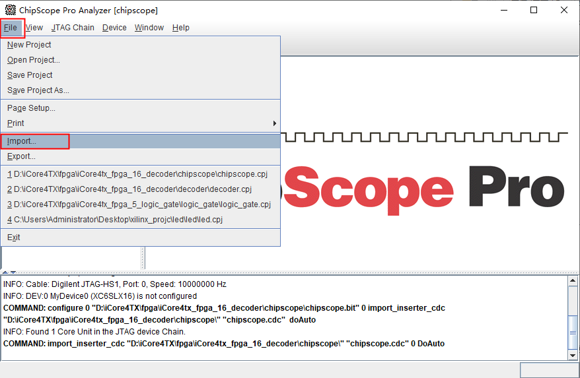580x378 pixels.
Task: Open Page Setup... from the File menu
Action: click(x=31, y=108)
